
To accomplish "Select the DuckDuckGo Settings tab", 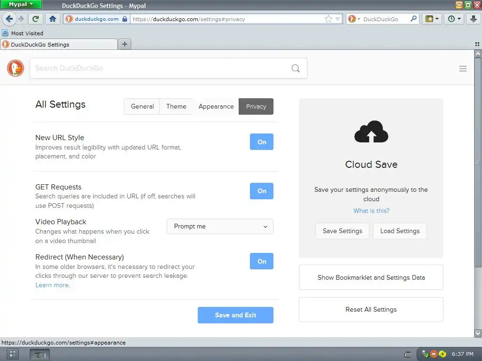I will click(x=59, y=45).
